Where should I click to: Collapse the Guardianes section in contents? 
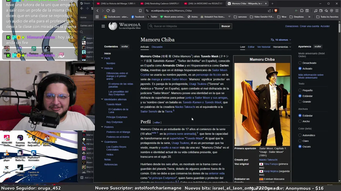(102, 142)
